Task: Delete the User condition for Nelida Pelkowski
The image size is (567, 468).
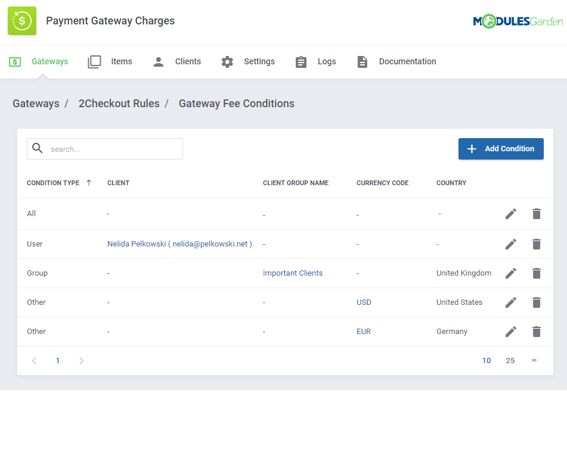Action: tap(537, 244)
